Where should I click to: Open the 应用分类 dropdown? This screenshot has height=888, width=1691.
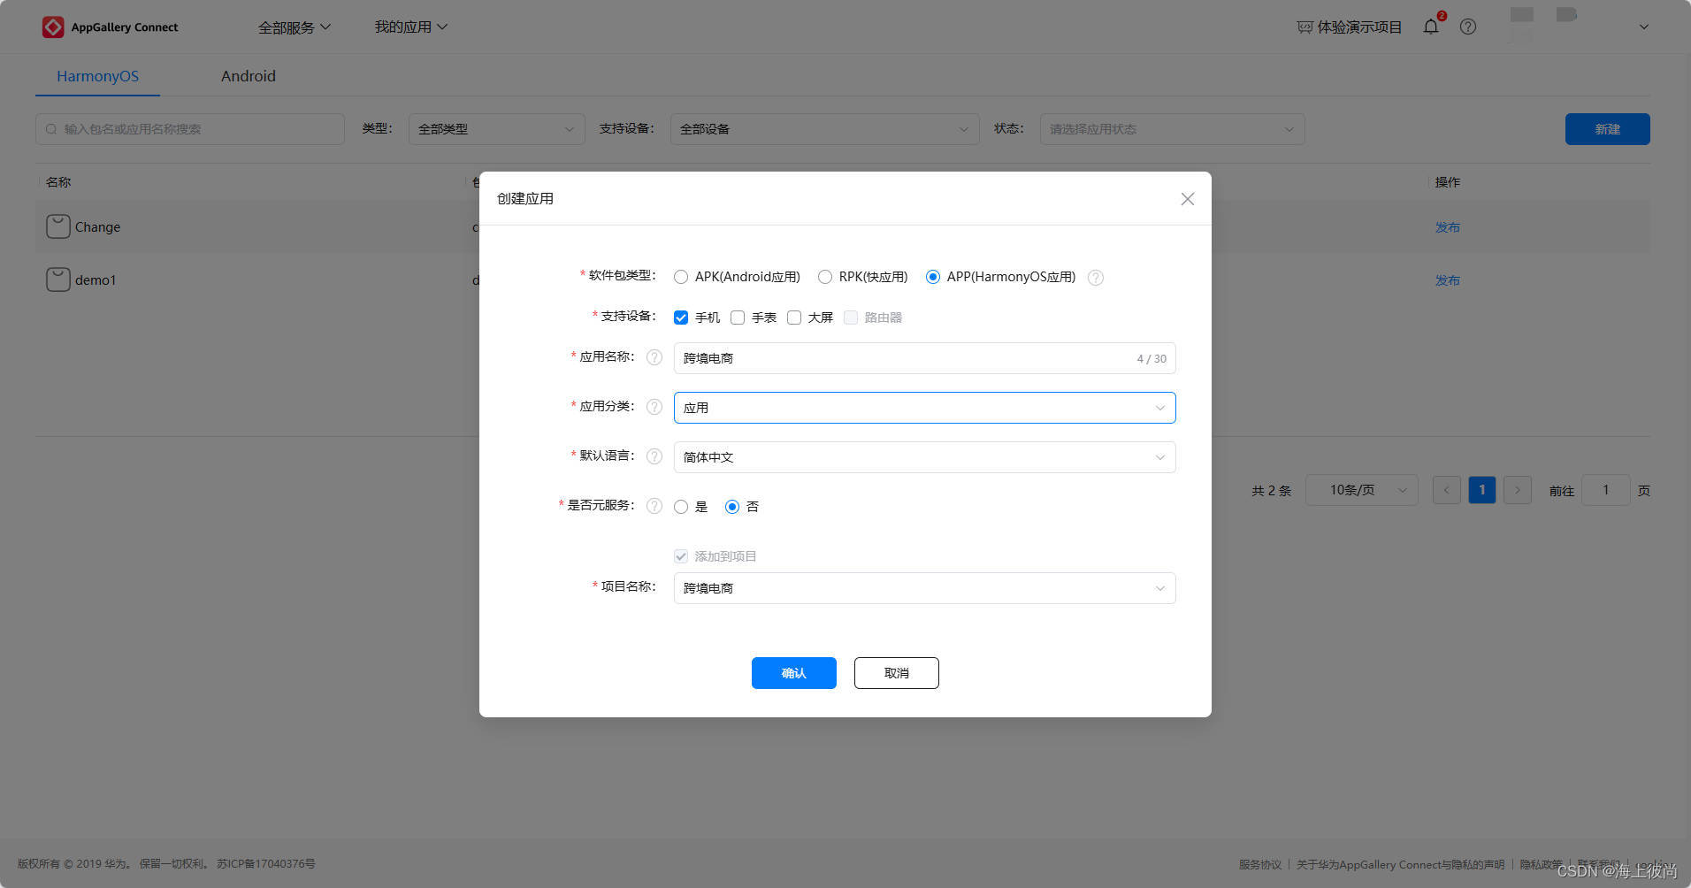click(925, 408)
